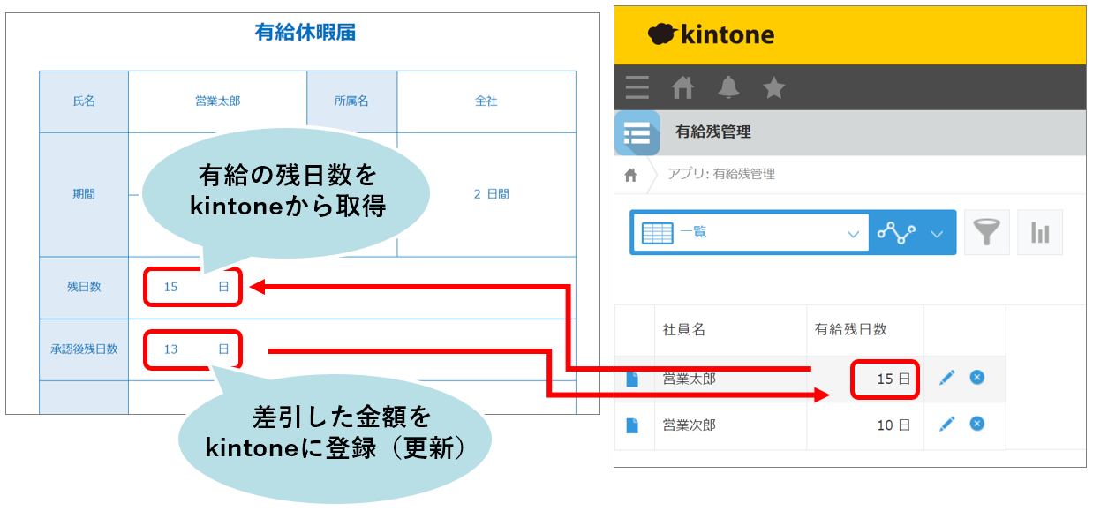This screenshot has width=1093, height=511.
Task: Open the favorites star
Action: tap(773, 87)
